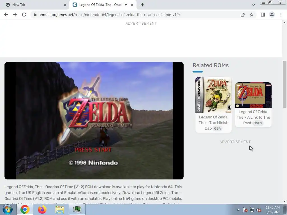Launch Firefox from the taskbar
This screenshot has height=215, width=287.
pyautogui.click(x=42, y=209)
